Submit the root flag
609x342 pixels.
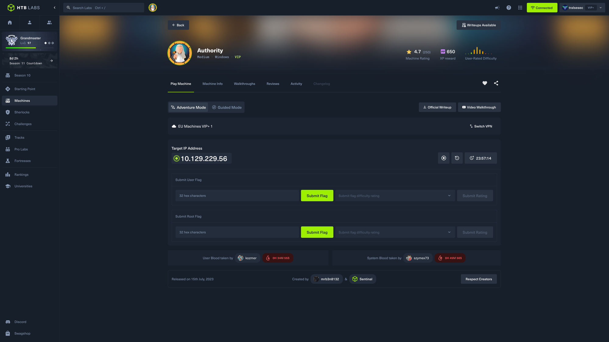click(x=317, y=232)
